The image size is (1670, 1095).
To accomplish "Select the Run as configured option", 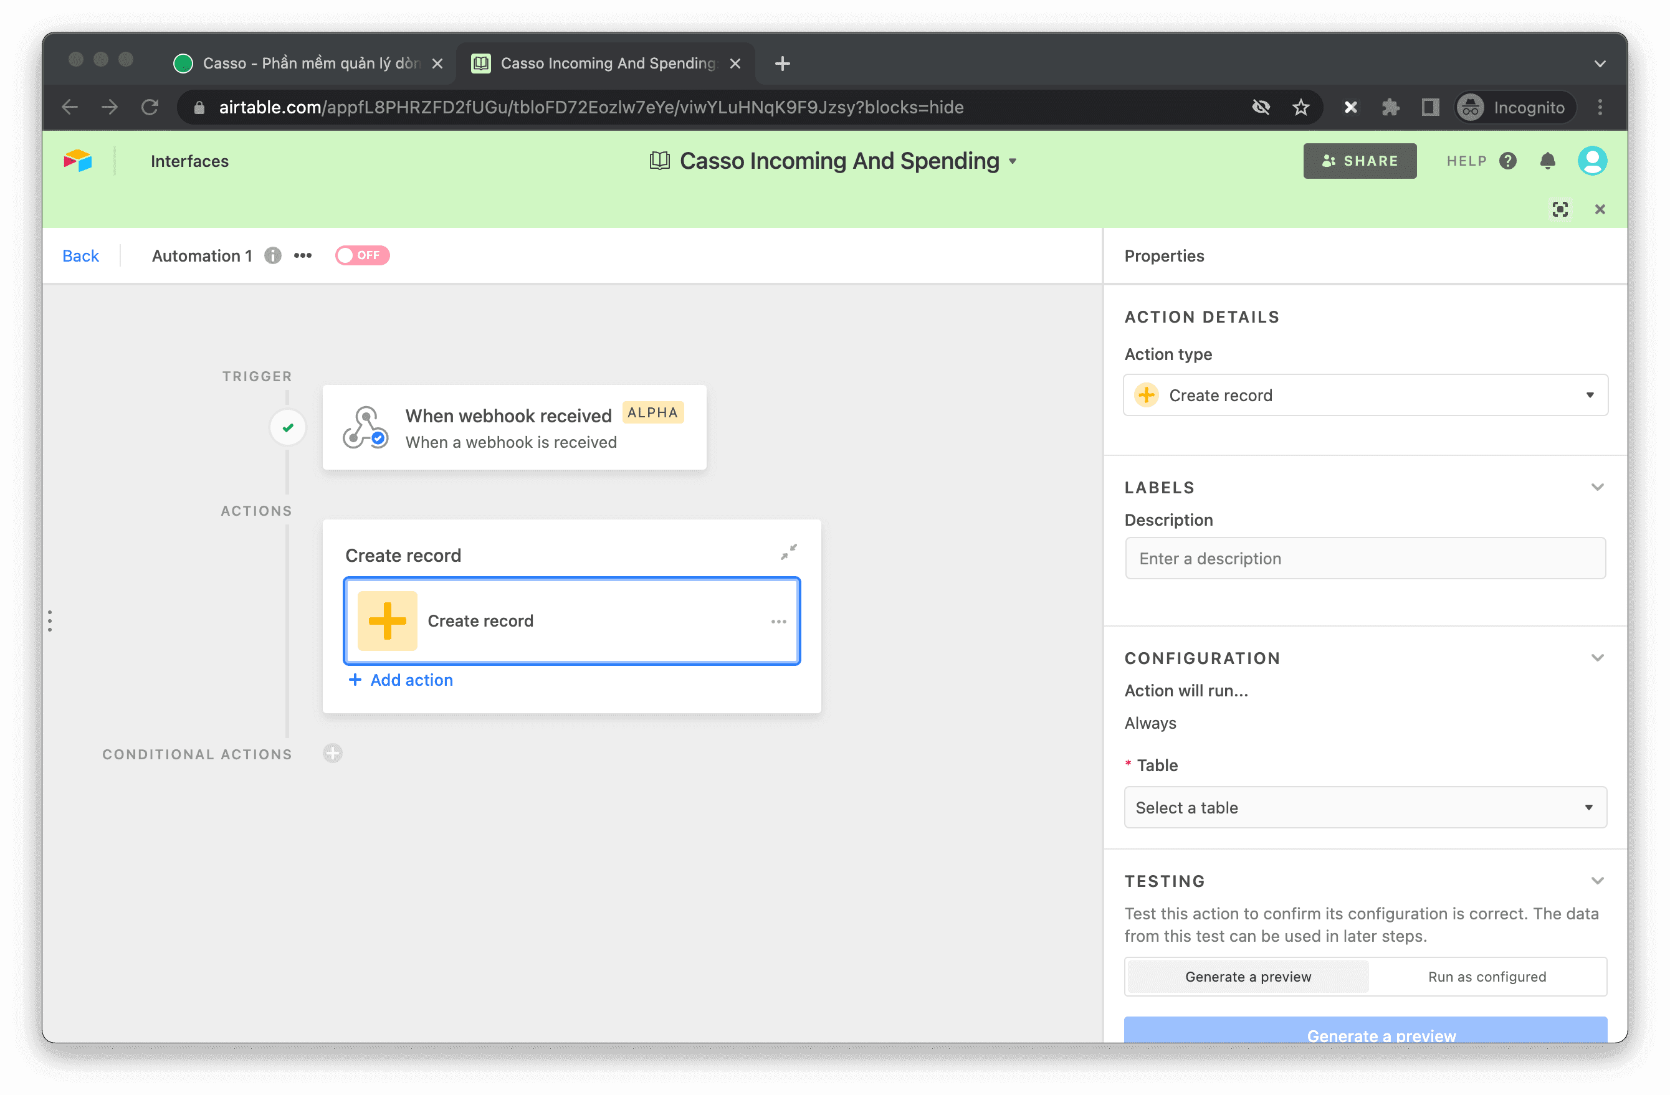I will pos(1486,977).
